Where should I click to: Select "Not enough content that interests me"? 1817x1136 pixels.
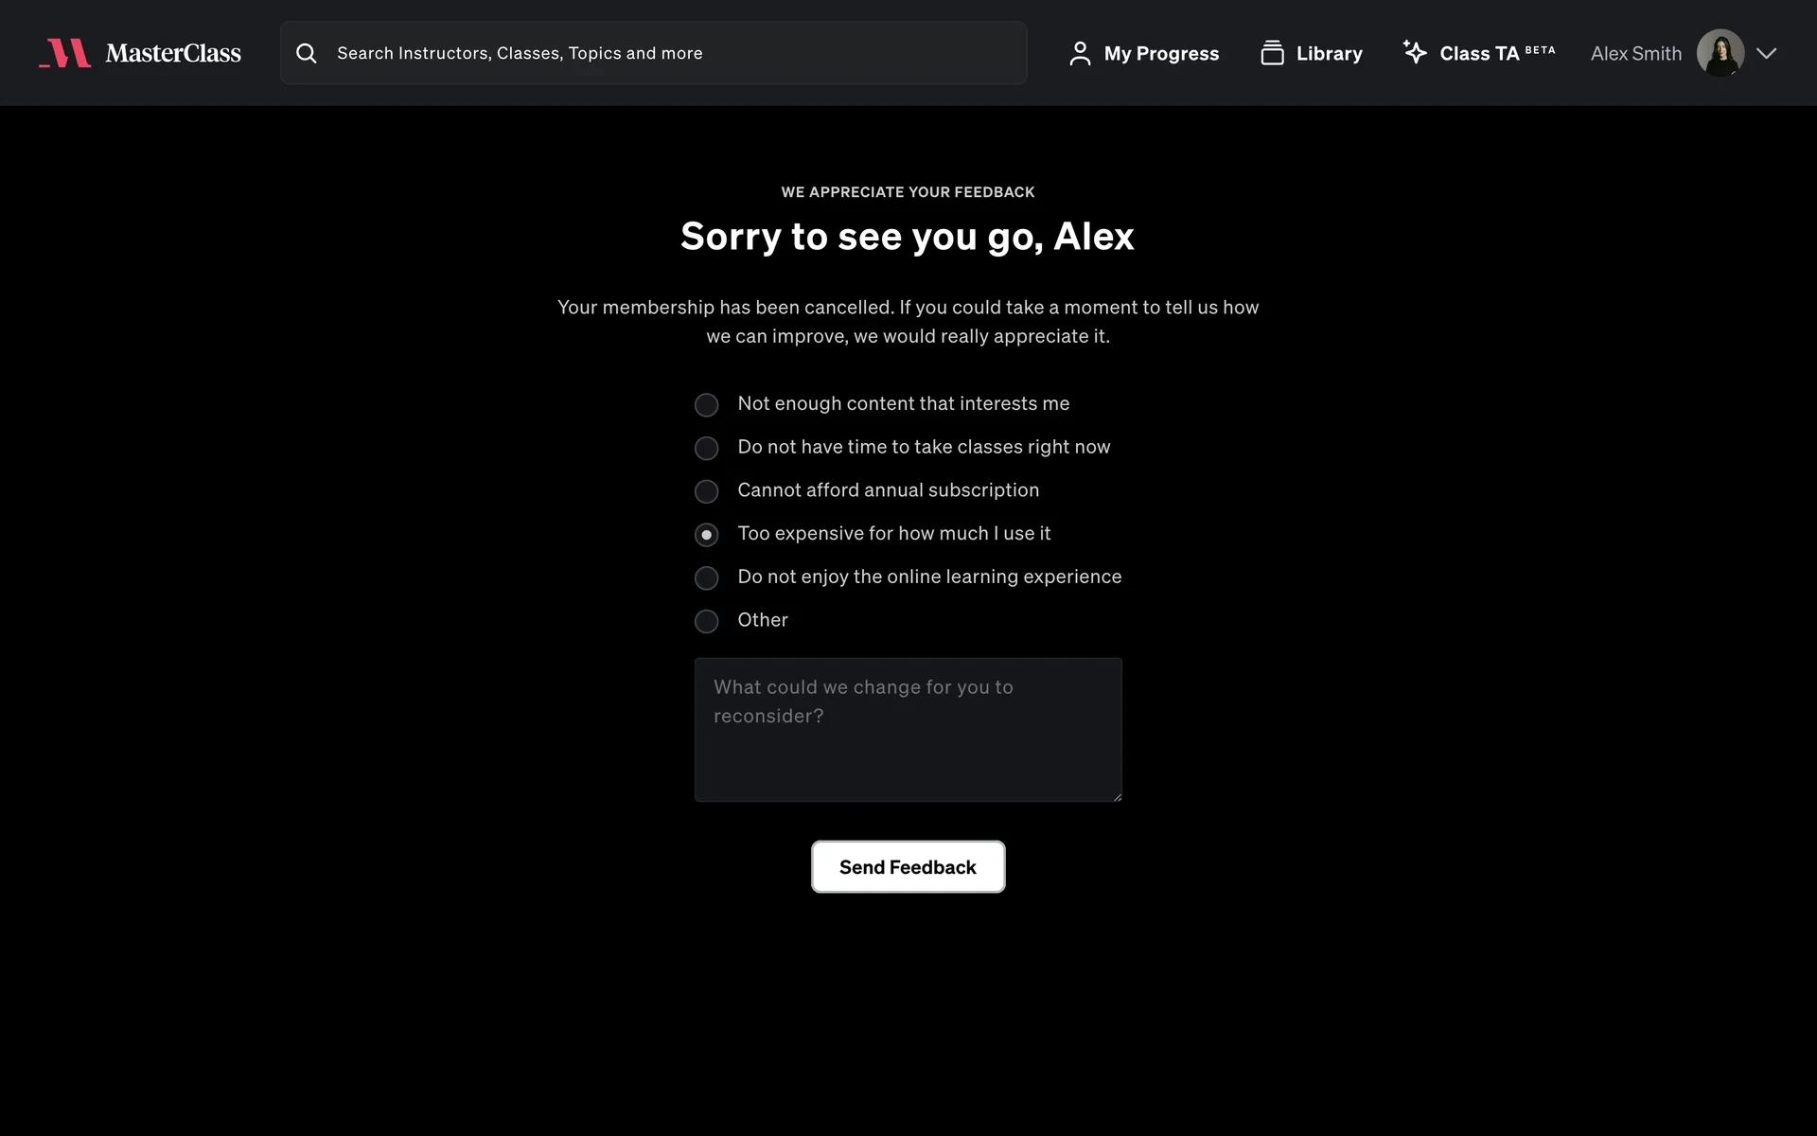tap(706, 405)
